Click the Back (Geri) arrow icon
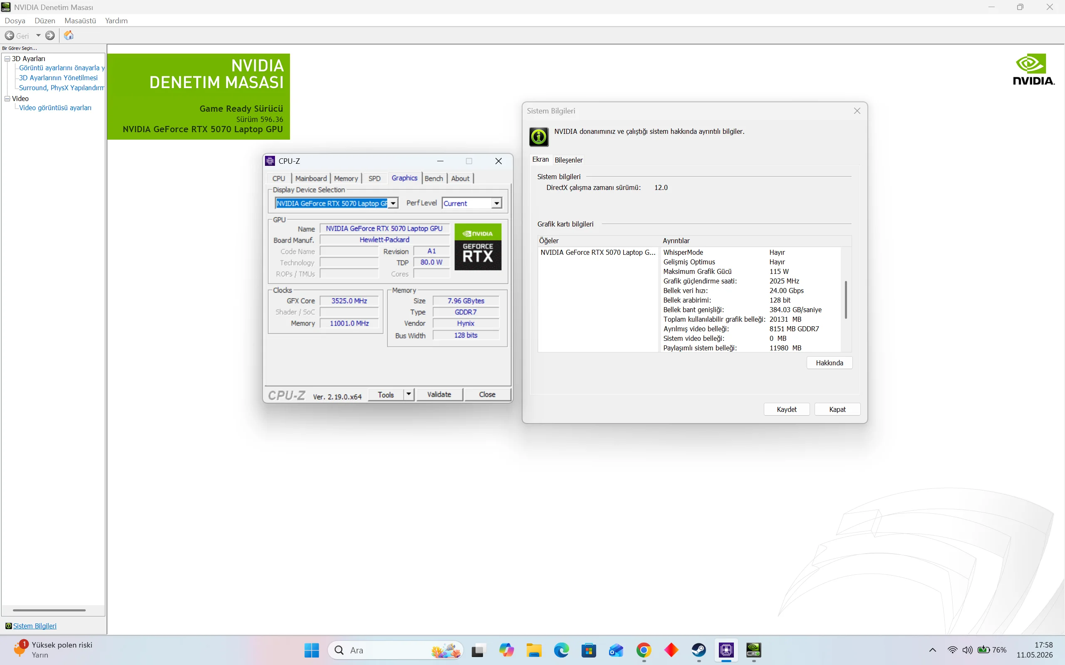 (10, 36)
